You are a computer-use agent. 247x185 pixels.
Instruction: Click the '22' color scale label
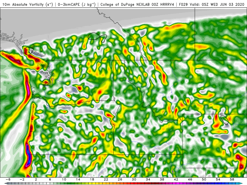tap(106, 179)
